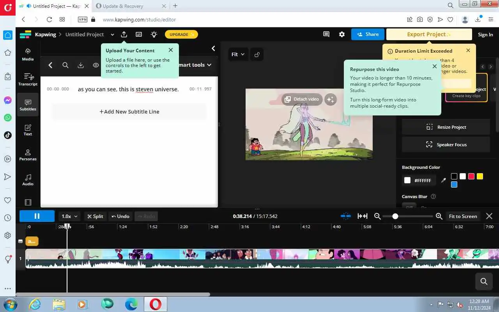The height and width of the screenshot is (312, 499).
Task: Click the upload icon beside project title
Action: click(124, 34)
